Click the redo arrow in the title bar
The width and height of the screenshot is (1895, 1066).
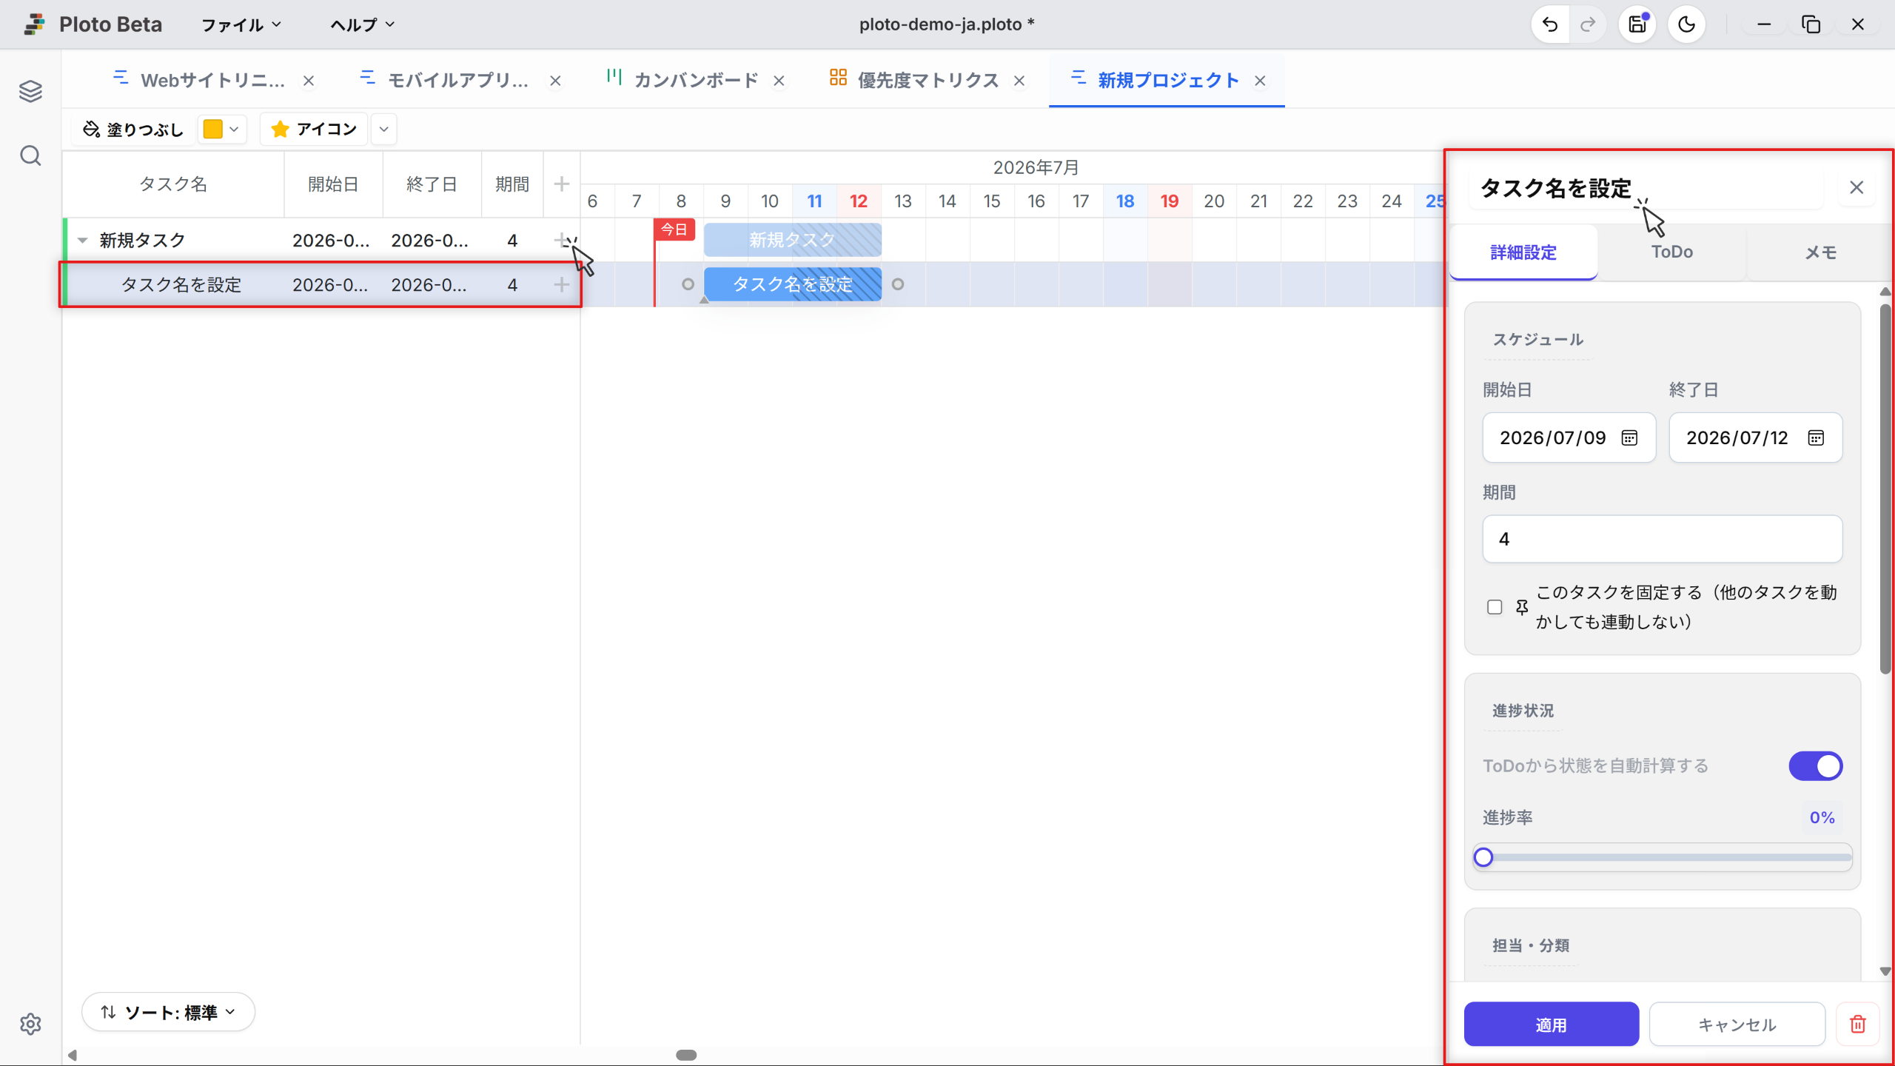coord(1587,24)
